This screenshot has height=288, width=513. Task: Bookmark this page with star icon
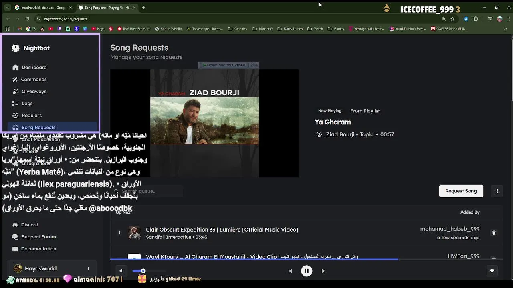[452, 19]
